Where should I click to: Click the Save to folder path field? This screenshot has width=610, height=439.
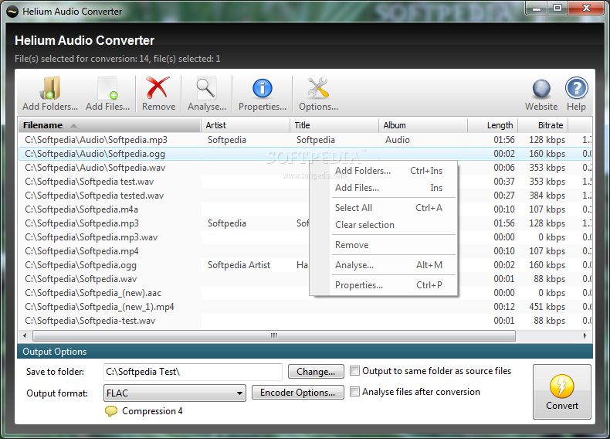click(x=192, y=372)
